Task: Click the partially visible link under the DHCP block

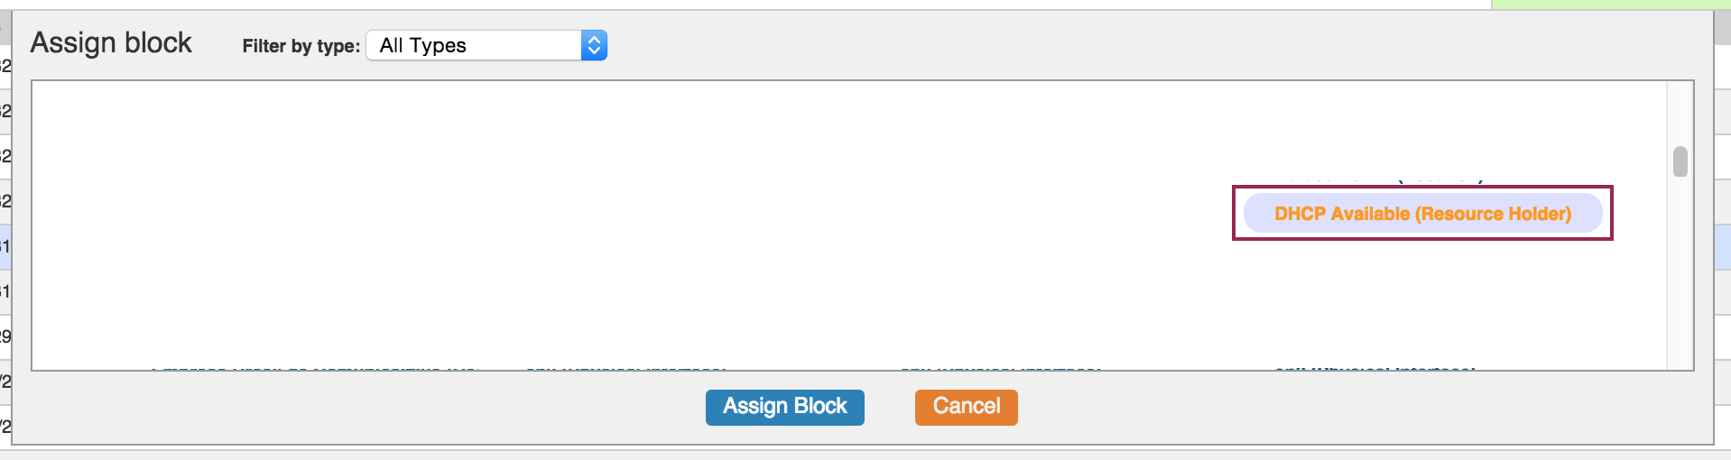Action: pos(1375,367)
